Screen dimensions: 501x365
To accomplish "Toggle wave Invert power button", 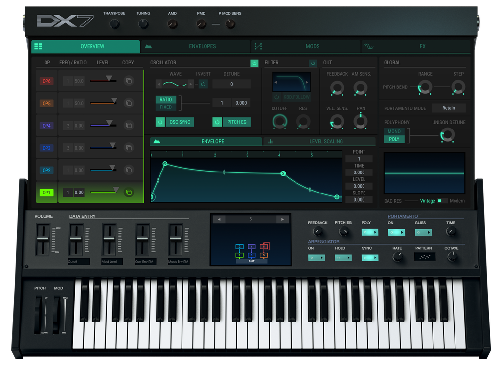I will [203, 84].
